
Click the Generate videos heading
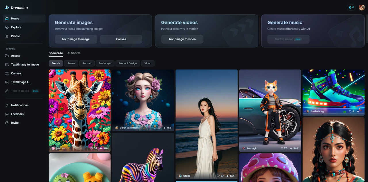pos(179,22)
